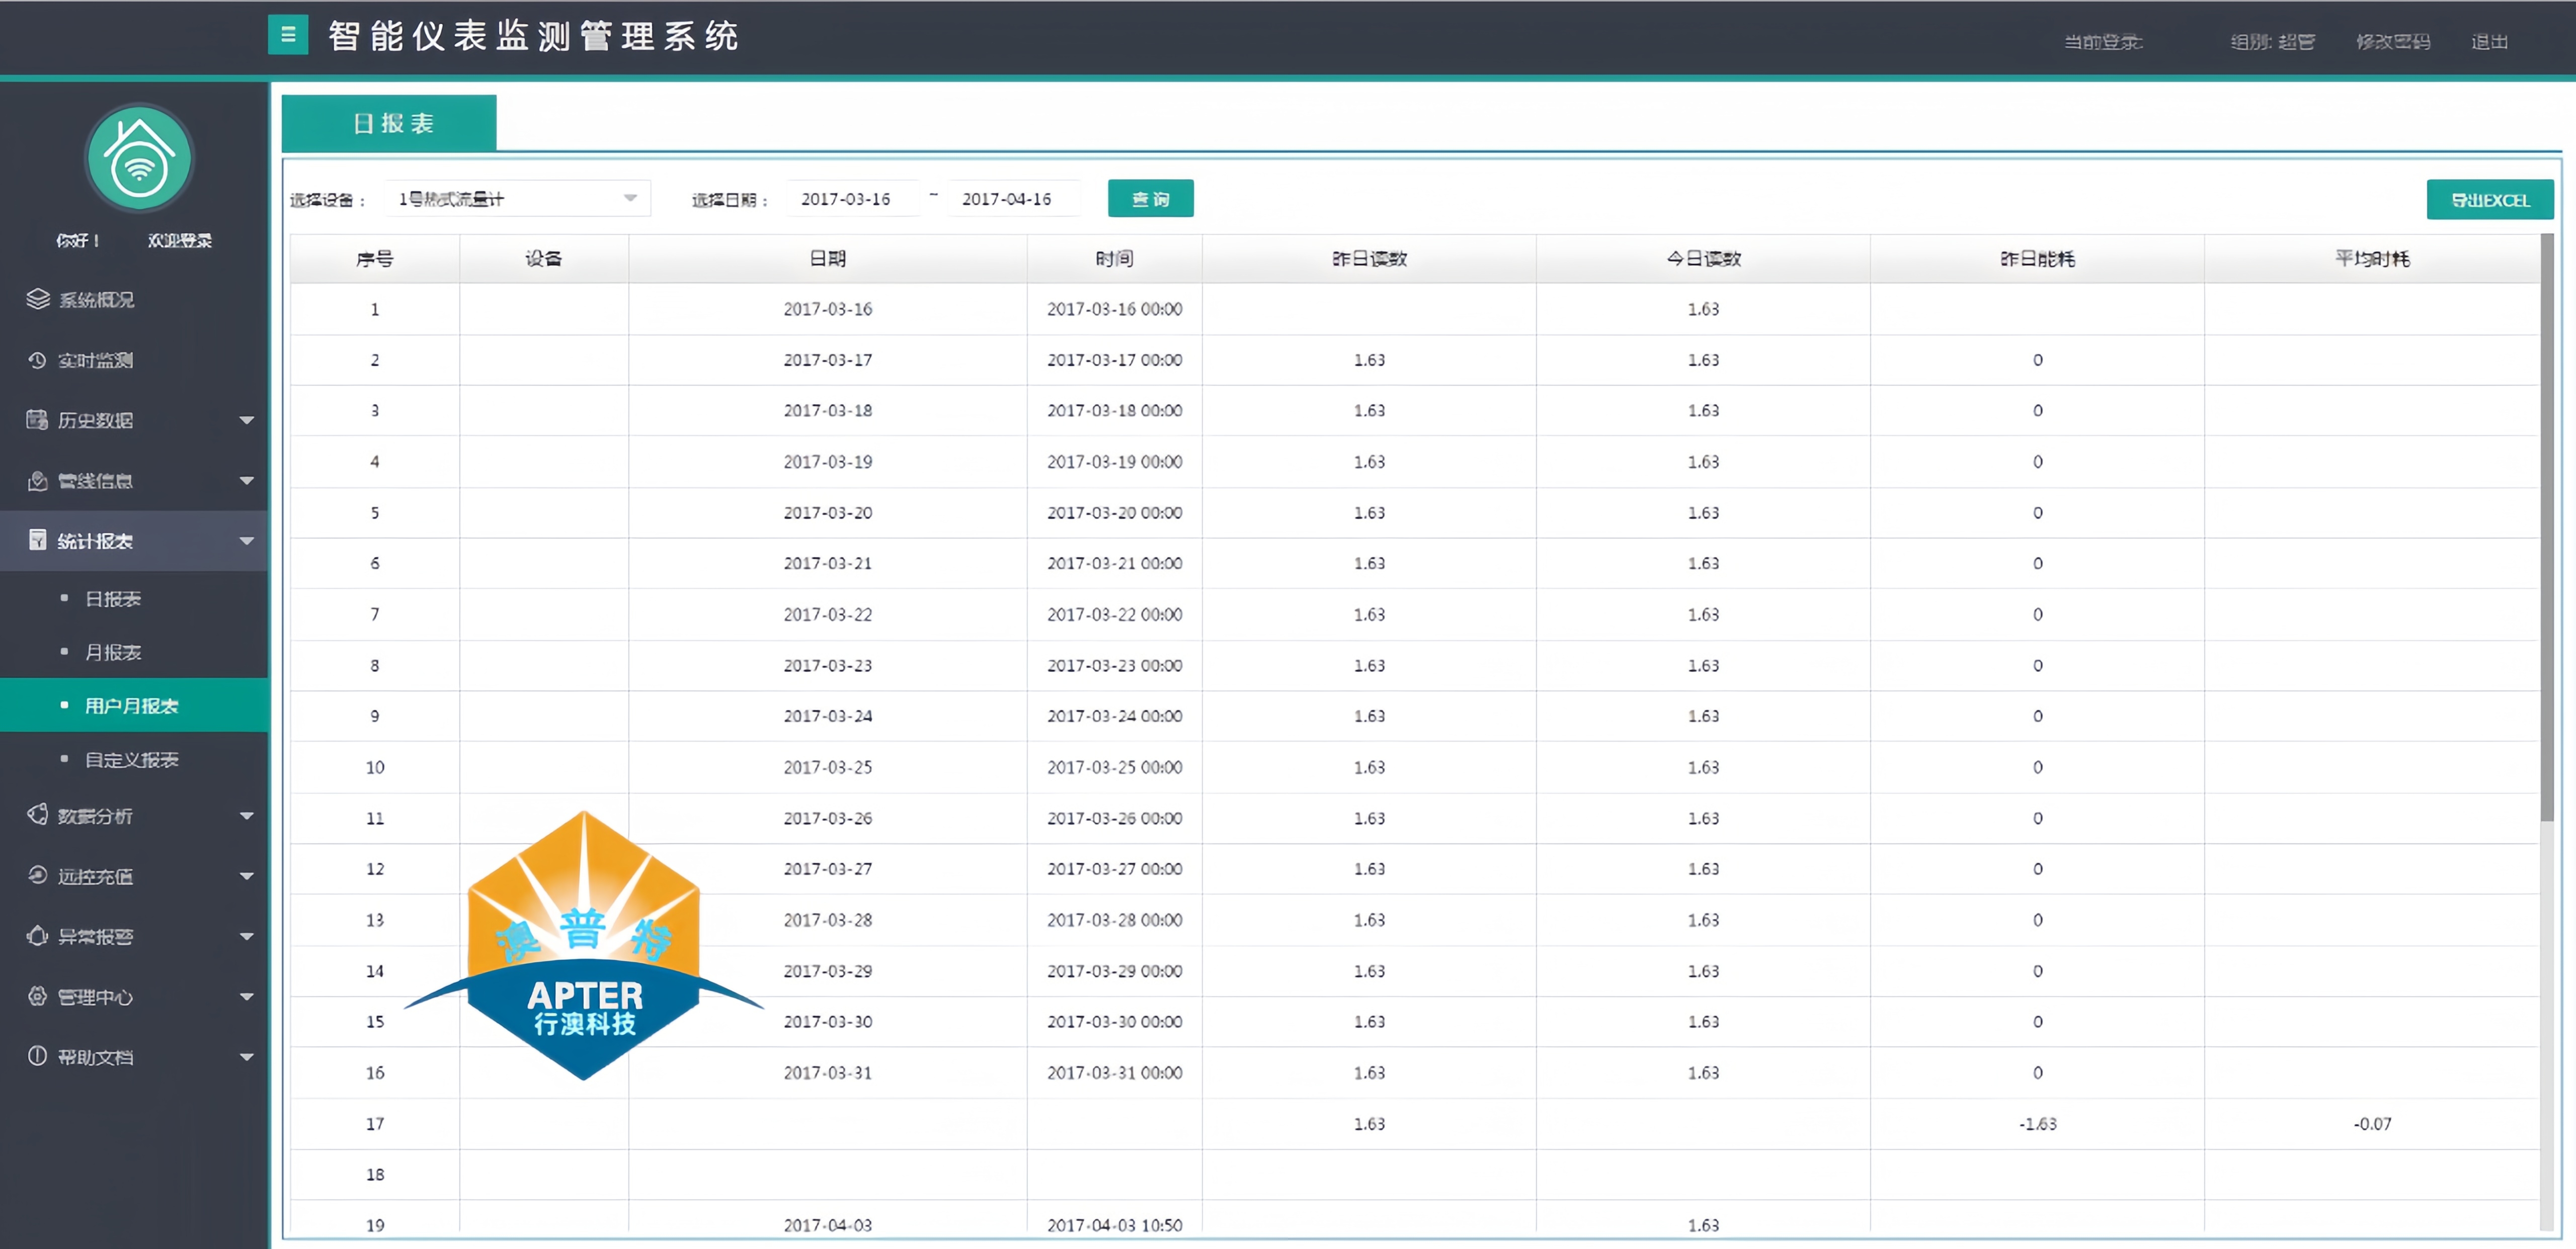Click the 系统概况 layers icon
The image size is (2576, 1249).
pyautogui.click(x=38, y=299)
